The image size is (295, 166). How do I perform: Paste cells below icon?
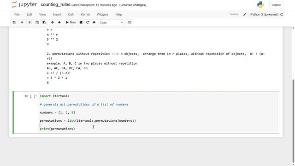(44, 23)
